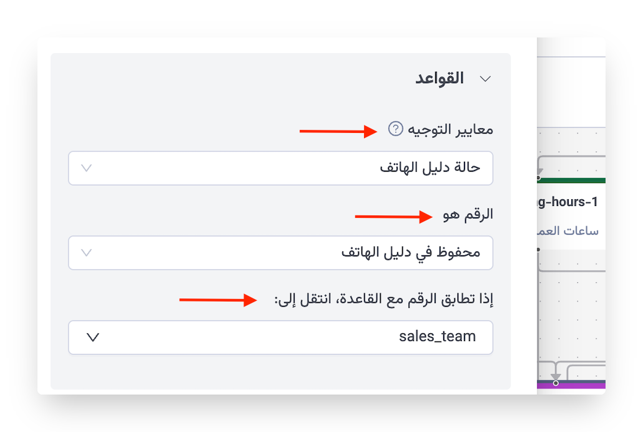Click ساعات العمل subtitle in flow node
Viewport: 643px width, 432px height.
point(569,231)
